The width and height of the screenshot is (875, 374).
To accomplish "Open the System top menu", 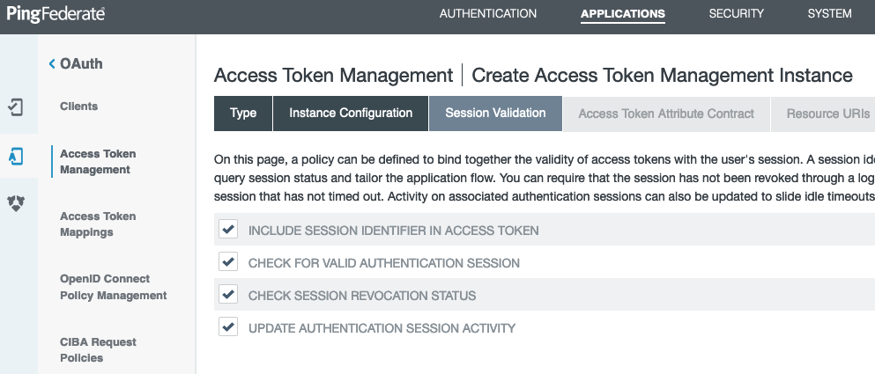I will [829, 14].
